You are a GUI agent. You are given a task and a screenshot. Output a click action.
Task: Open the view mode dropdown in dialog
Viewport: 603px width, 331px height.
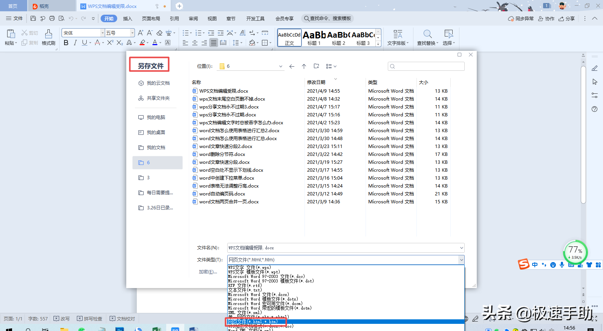point(331,66)
